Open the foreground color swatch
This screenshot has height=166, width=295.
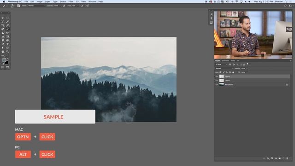4,60
